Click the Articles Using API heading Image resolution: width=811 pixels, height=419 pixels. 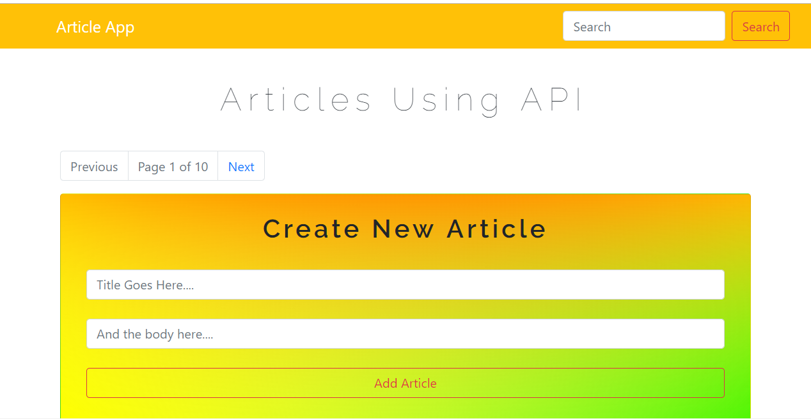[x=402, y=100]
